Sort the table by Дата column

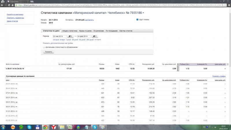coord(8,80)
